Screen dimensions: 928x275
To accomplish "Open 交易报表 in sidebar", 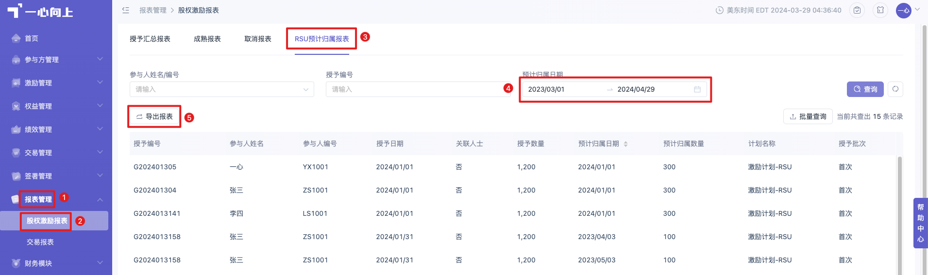I will [x=40, y=242].
